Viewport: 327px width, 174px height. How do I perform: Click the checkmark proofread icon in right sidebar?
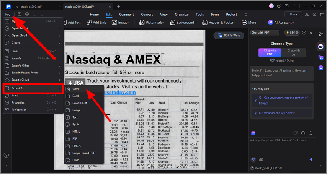(321, 68)
